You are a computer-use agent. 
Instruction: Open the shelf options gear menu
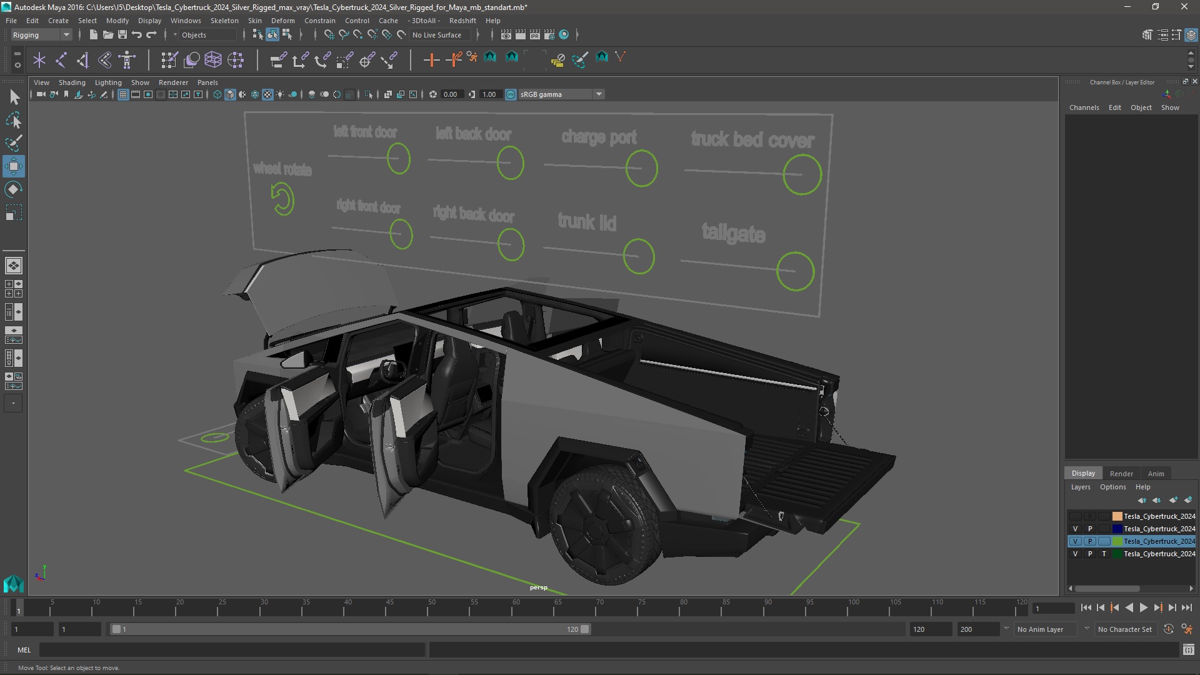[17, 64]
